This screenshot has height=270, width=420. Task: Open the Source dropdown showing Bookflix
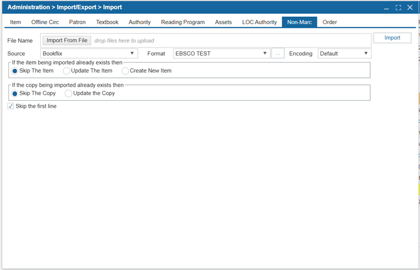pos(89,54)
